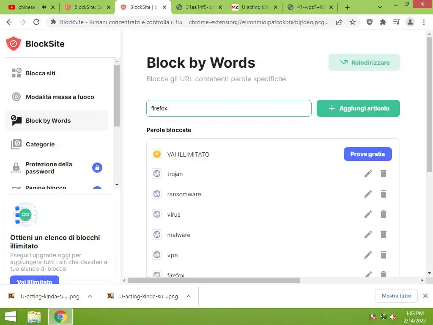Image resolution: width=433 pixels, height=325 pixels.
Task: Close the downloads bar
Action: coord(425,296)
